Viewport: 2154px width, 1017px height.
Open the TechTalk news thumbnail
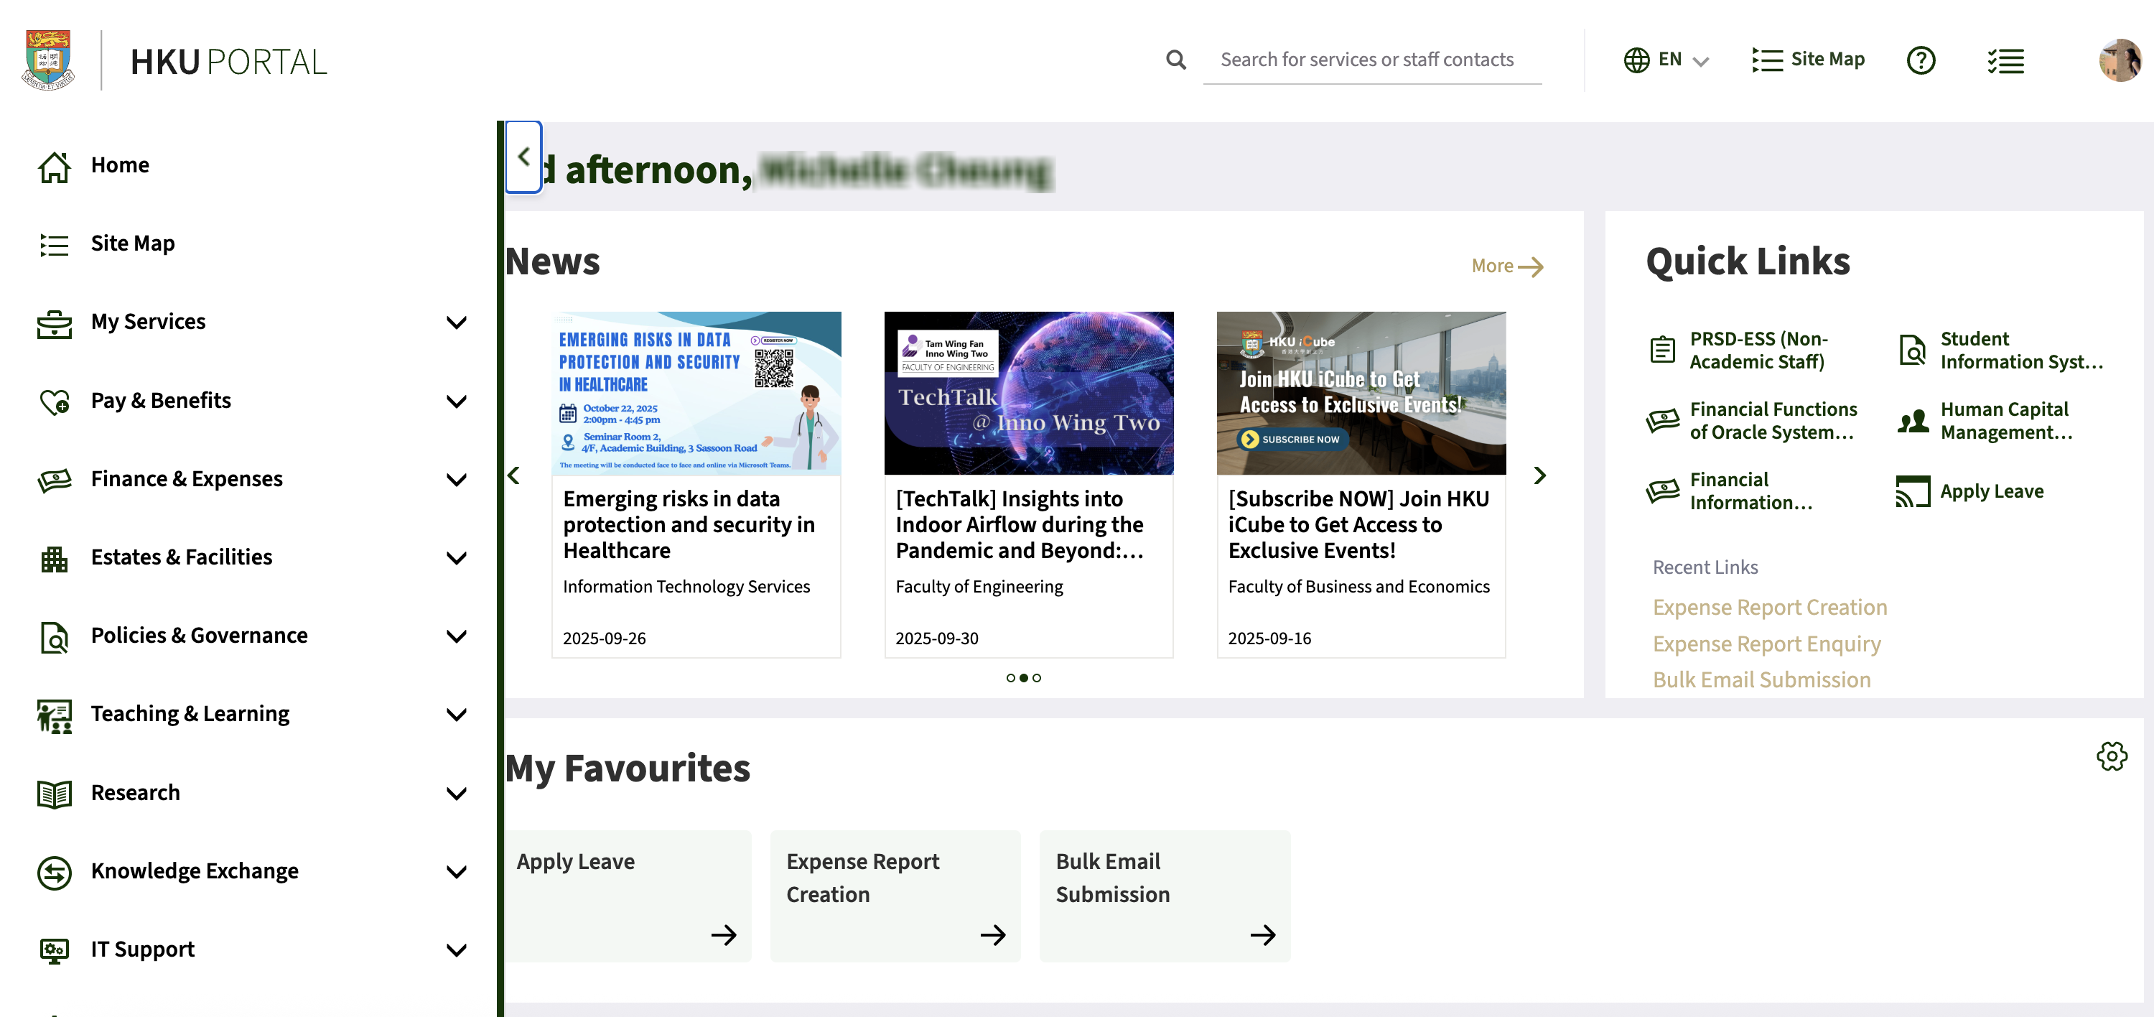click(x=1028, y=393)
